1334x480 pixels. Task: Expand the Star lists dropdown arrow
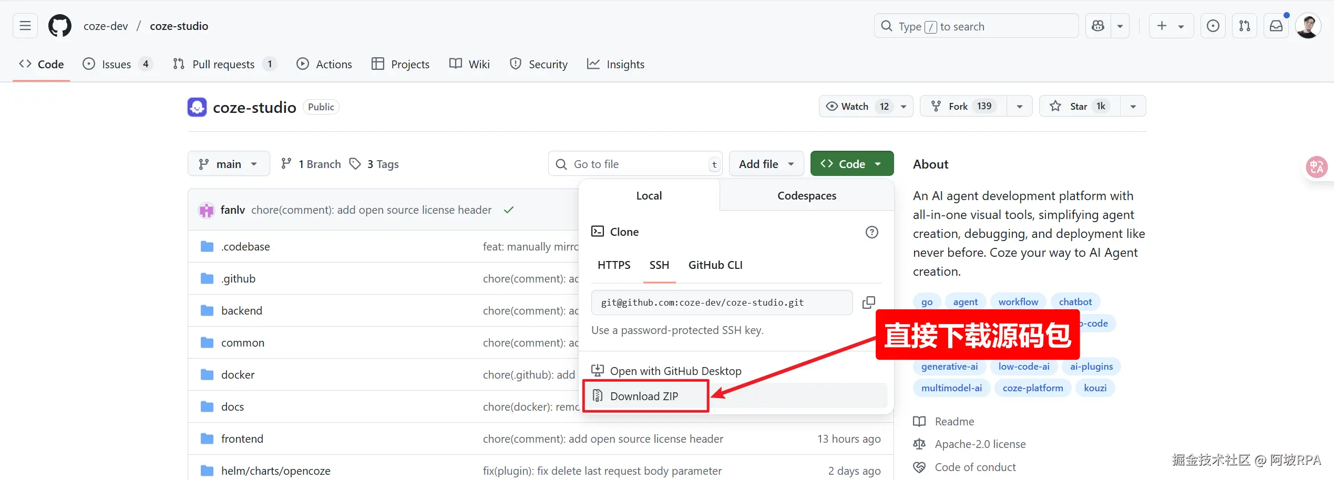[1133, 106]
